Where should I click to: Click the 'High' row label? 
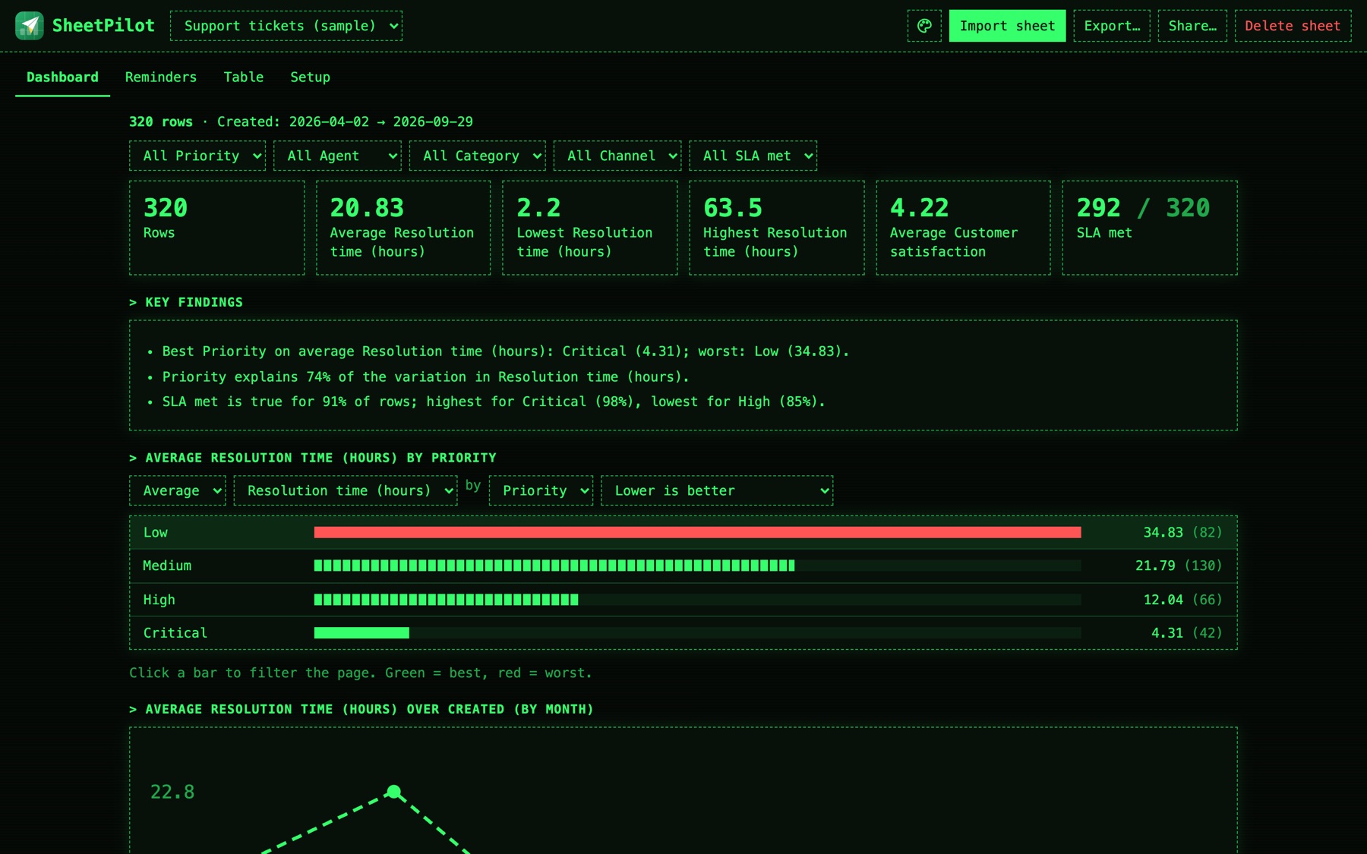tap(159, 600)
